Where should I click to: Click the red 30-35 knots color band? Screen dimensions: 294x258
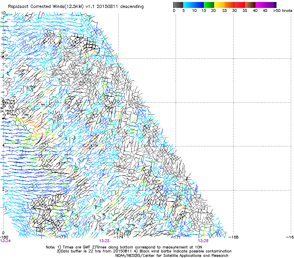[240, 5]
